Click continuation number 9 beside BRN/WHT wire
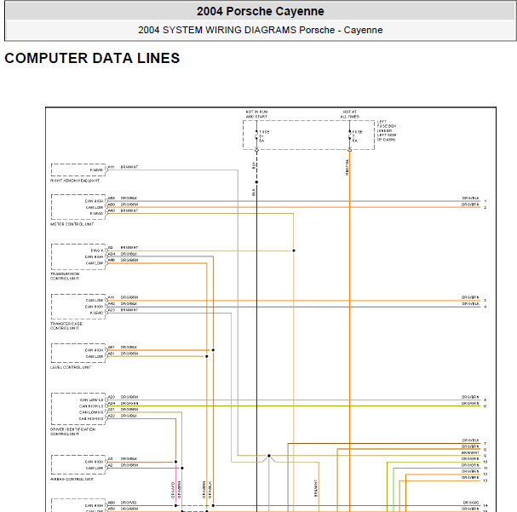This screenshot has height=512, width=517. tap(485, 456)
